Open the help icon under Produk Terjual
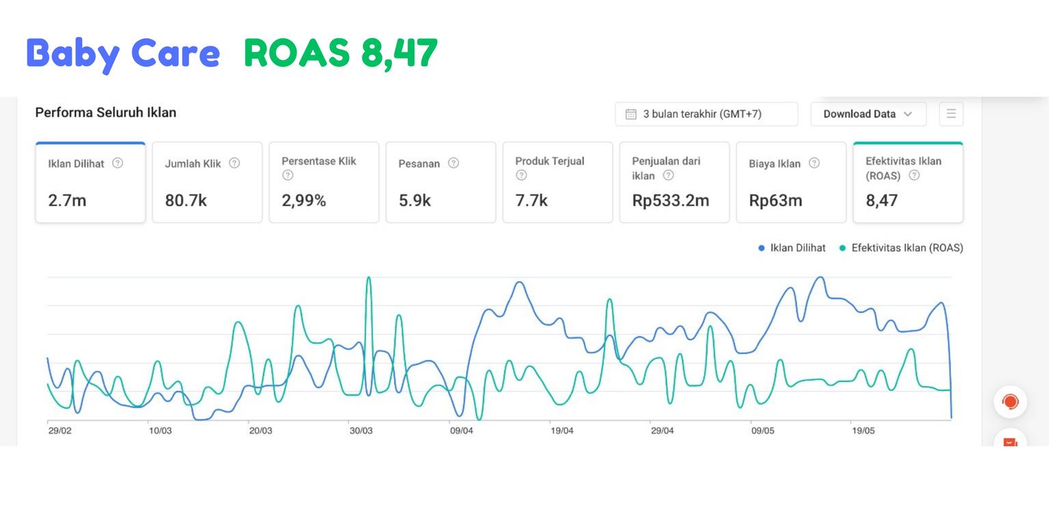The height and width of the screenshot is (524, 1049). [521, 175]
